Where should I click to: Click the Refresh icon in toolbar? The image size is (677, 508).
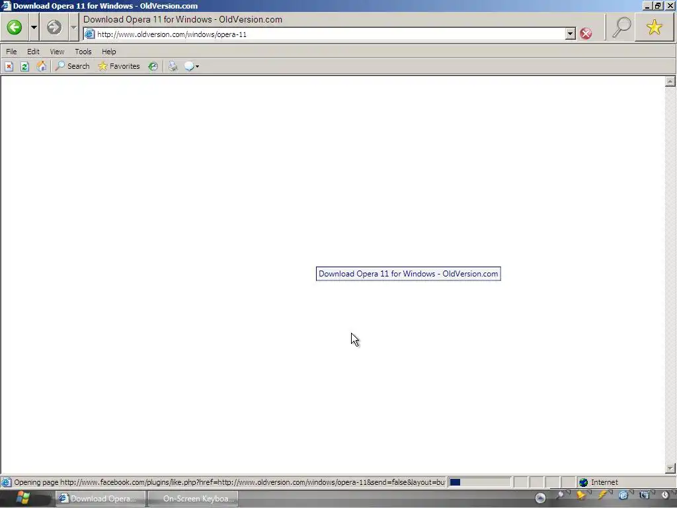point(24,67)
